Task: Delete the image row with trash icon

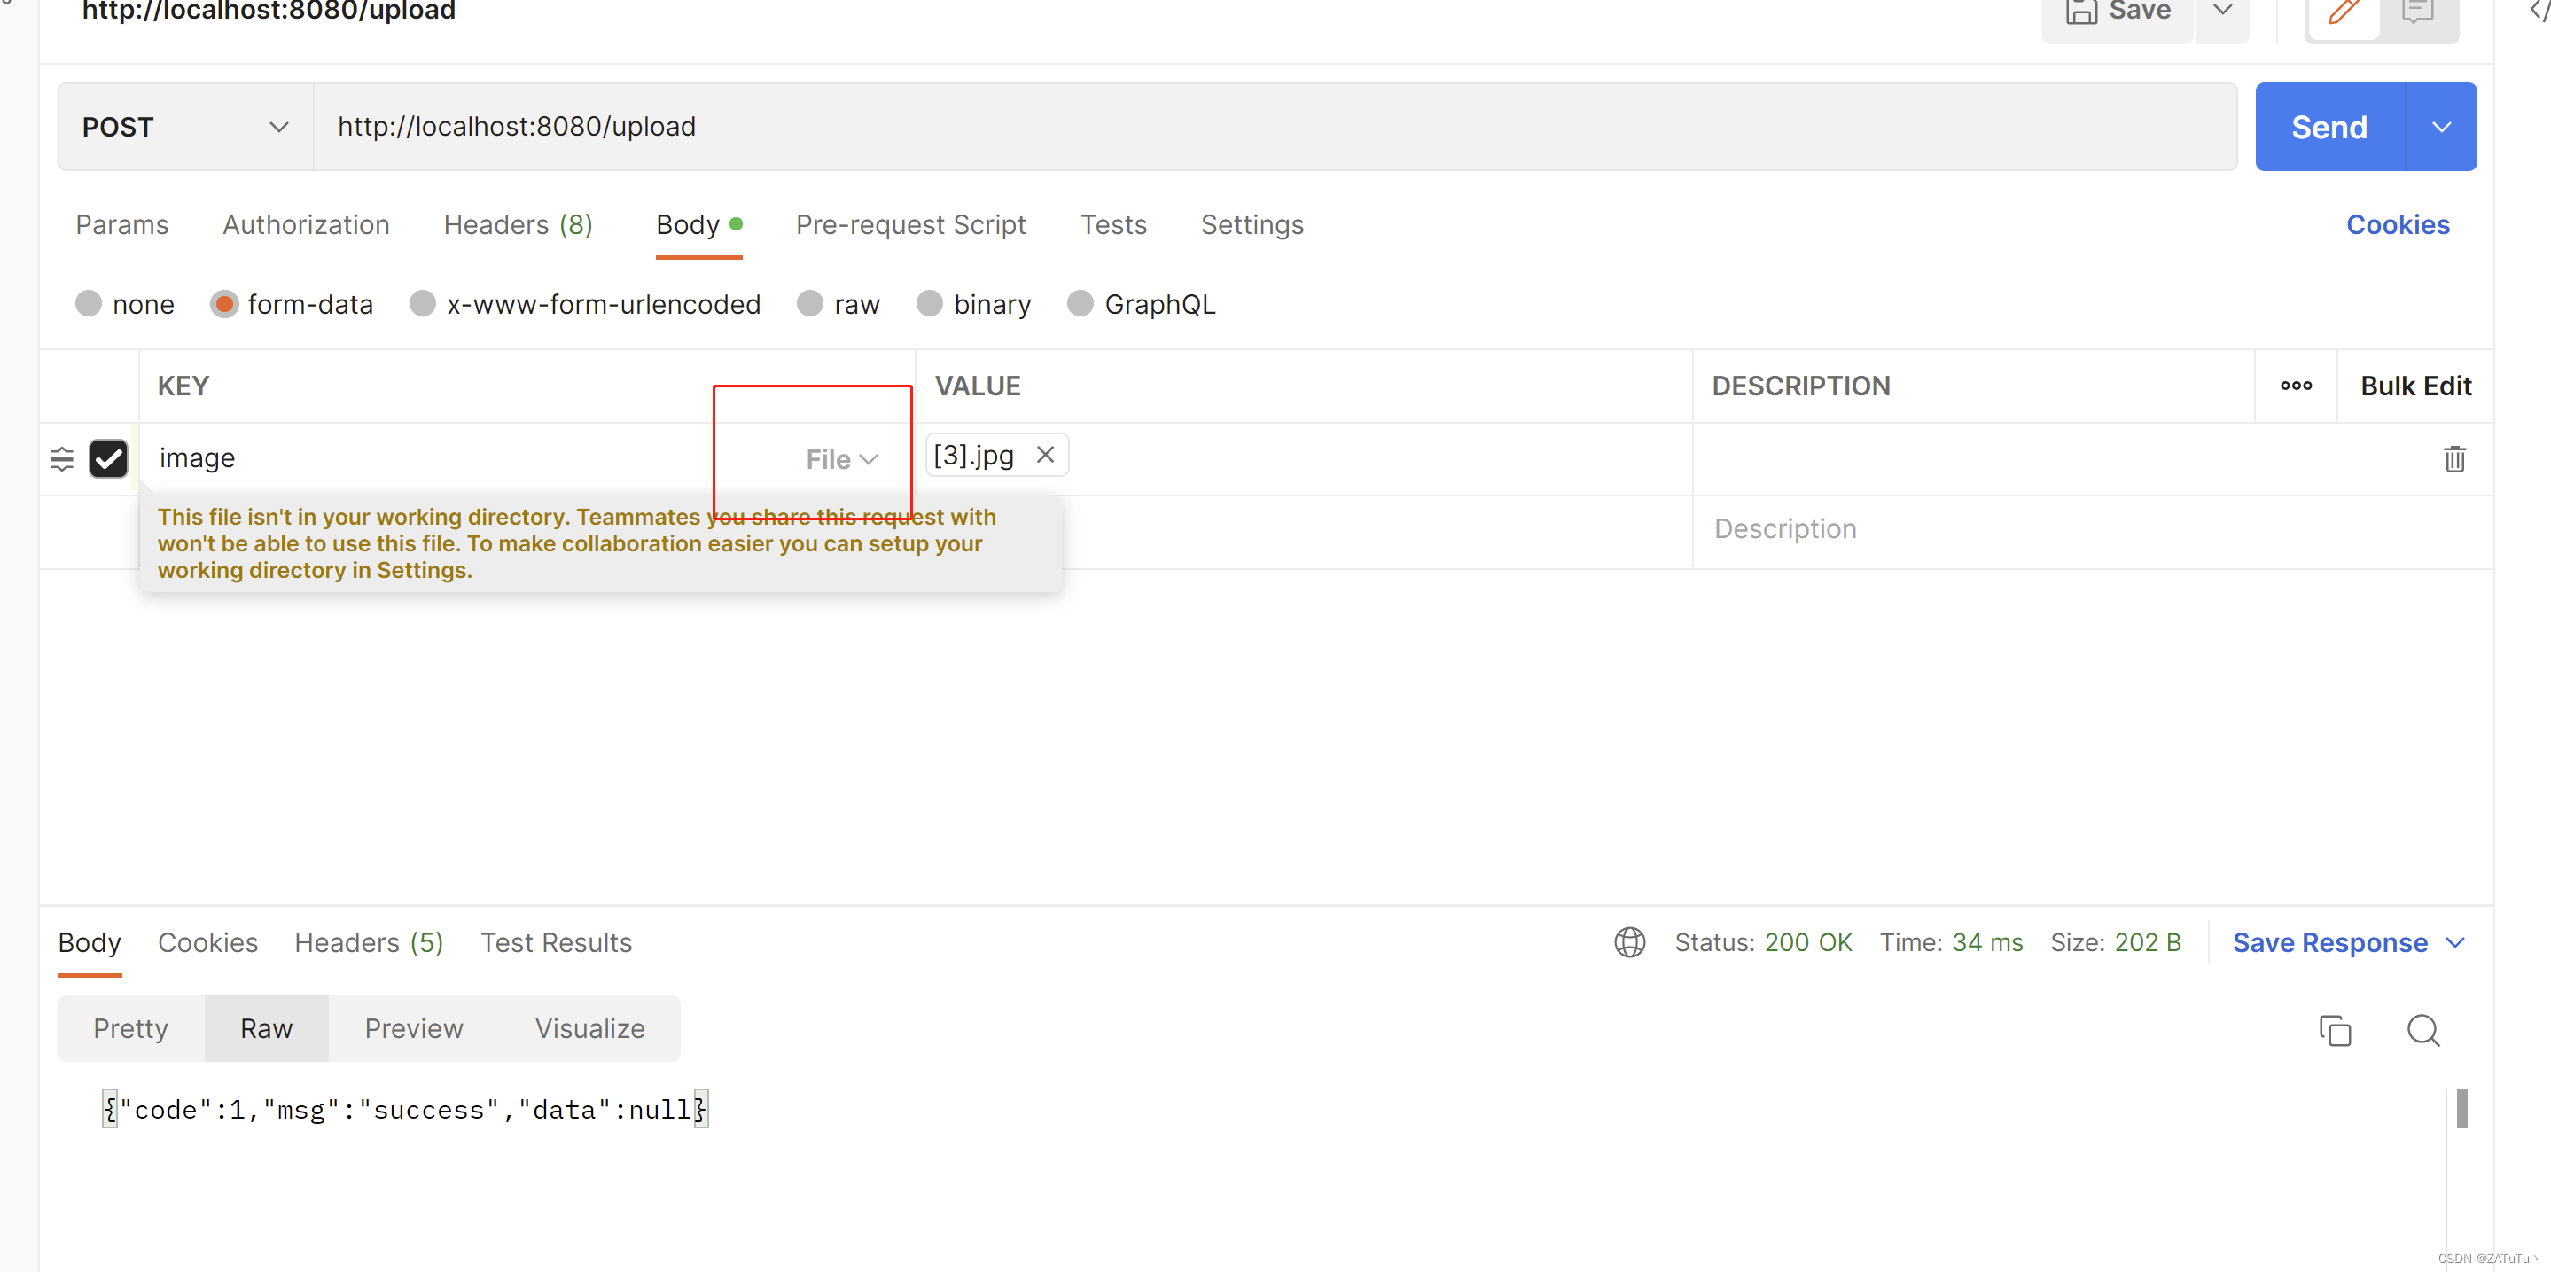Action: [2454, 458]
